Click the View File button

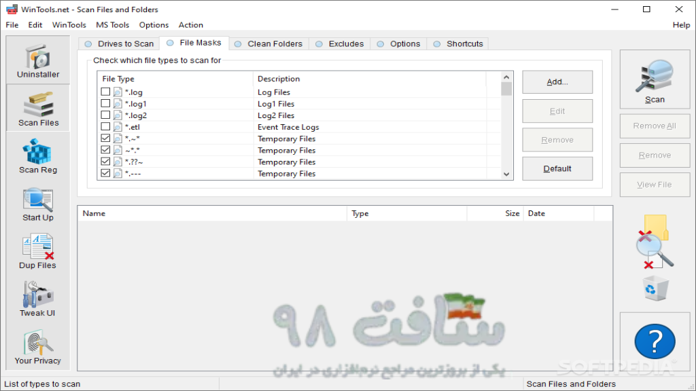pyautogui.click(x=655, y=185)
